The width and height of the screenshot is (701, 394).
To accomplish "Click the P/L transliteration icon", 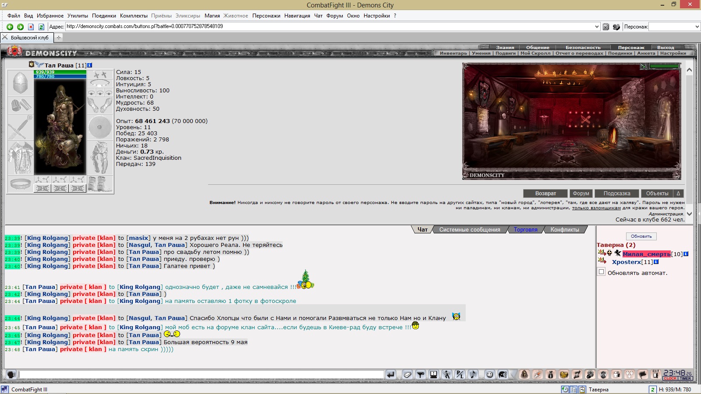I will click(x=460, y=374).
